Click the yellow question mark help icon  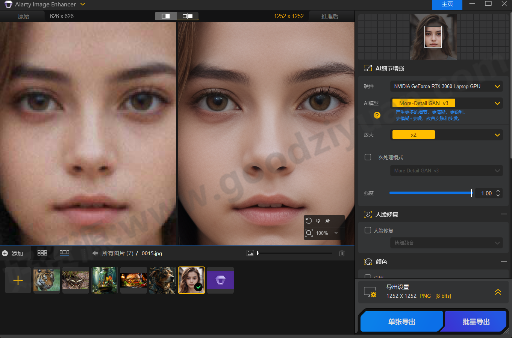[377, 115]
